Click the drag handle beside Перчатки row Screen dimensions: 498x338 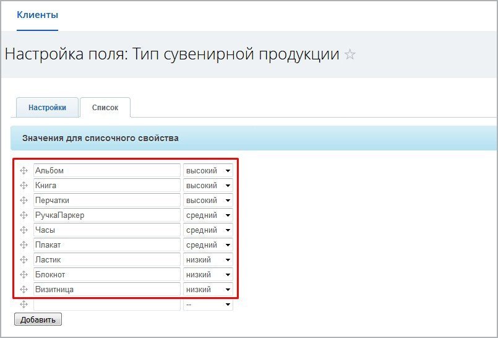point(24,200)
